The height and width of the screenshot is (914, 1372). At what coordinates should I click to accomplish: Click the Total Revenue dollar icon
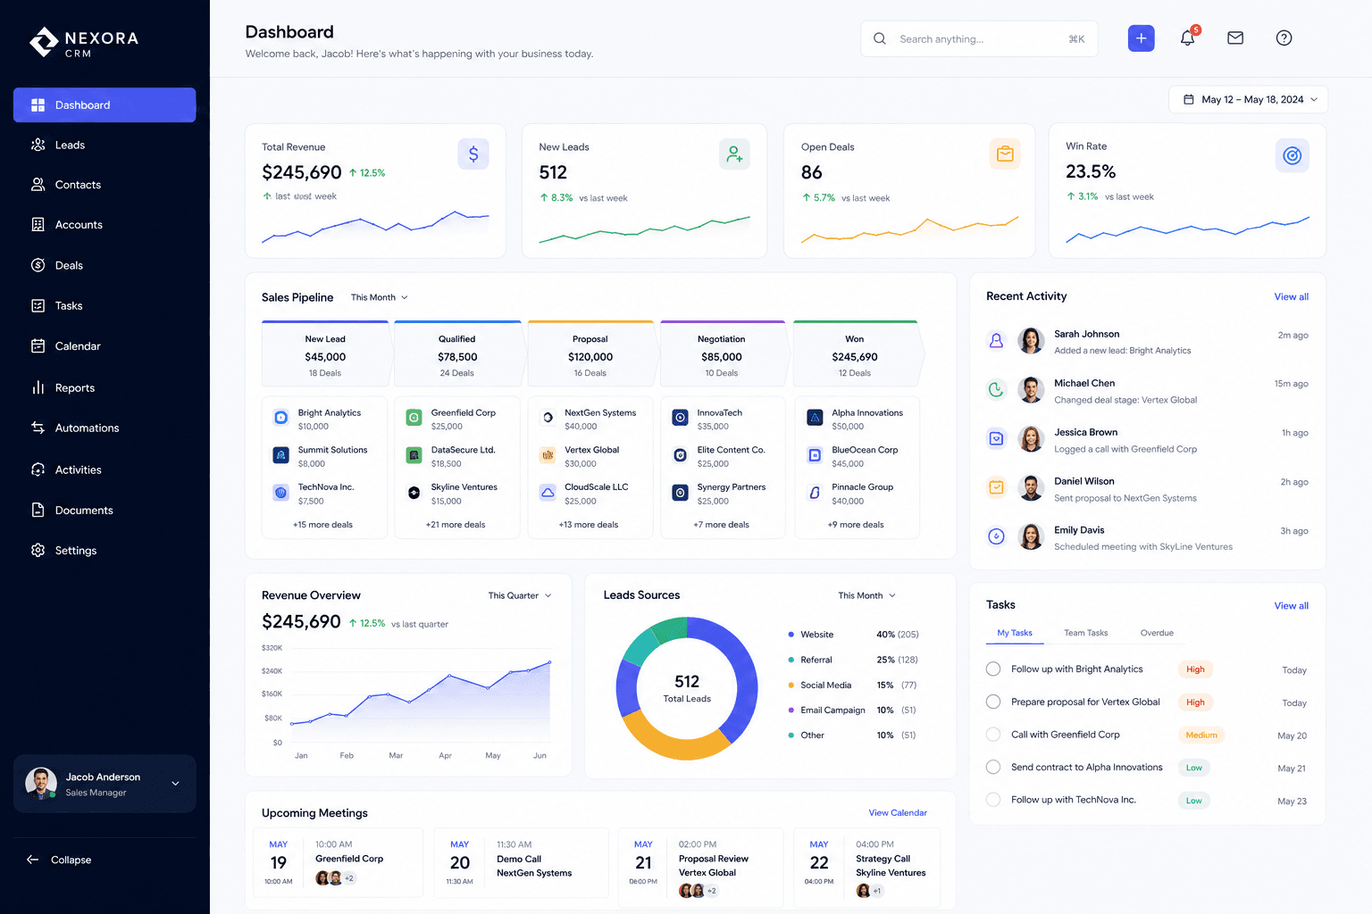coord(473,154)
